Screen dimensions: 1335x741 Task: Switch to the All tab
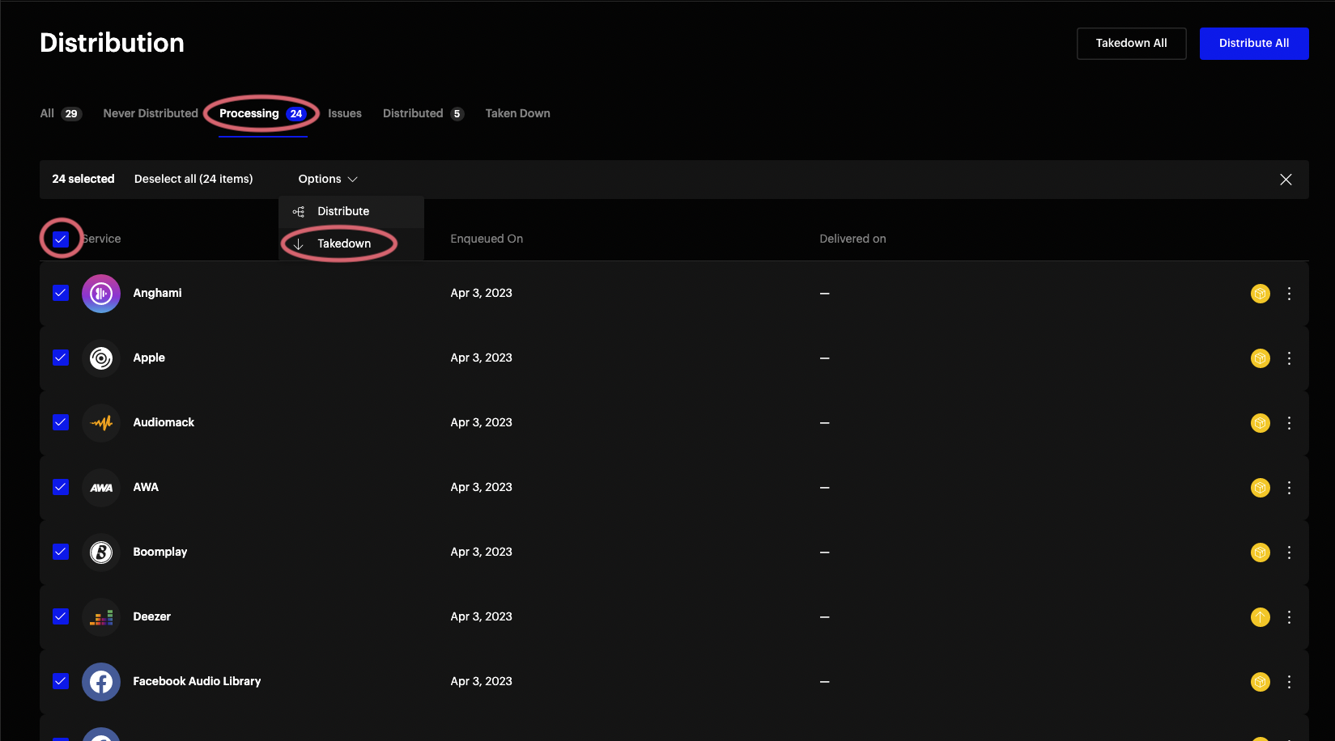tap(61, 113)
